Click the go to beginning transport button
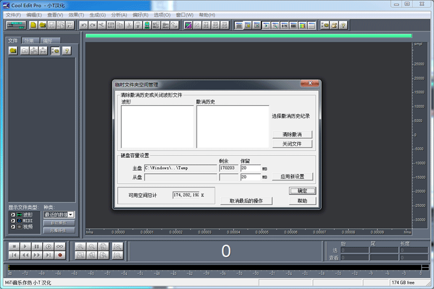 pyautogui.click(x=14, y=255)
